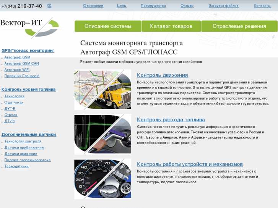Open the Датчики приближения link
This screenshot has width=278, height=208.
[24, 148]
